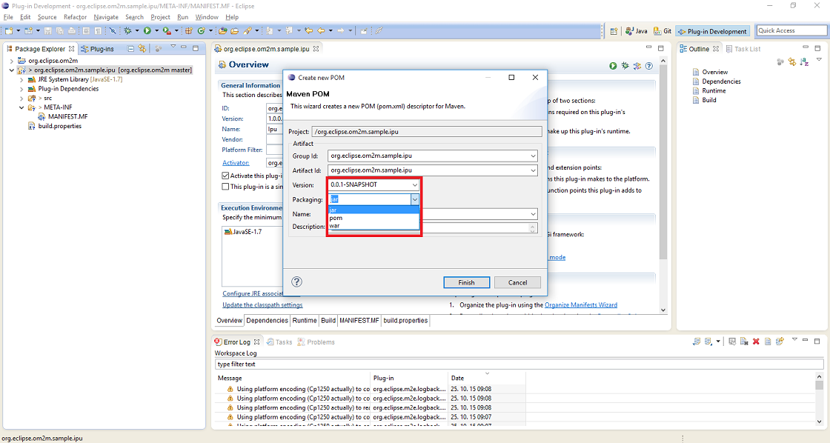Select 'jar' from the Packaging list
Screen dimensions: 830x443
373,210
